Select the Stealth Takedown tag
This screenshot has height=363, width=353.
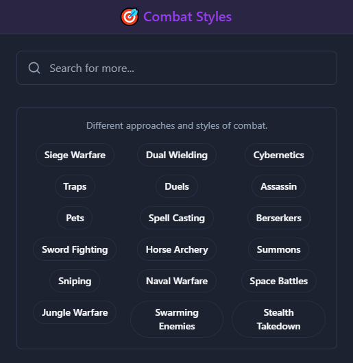[x=279, y=319]
